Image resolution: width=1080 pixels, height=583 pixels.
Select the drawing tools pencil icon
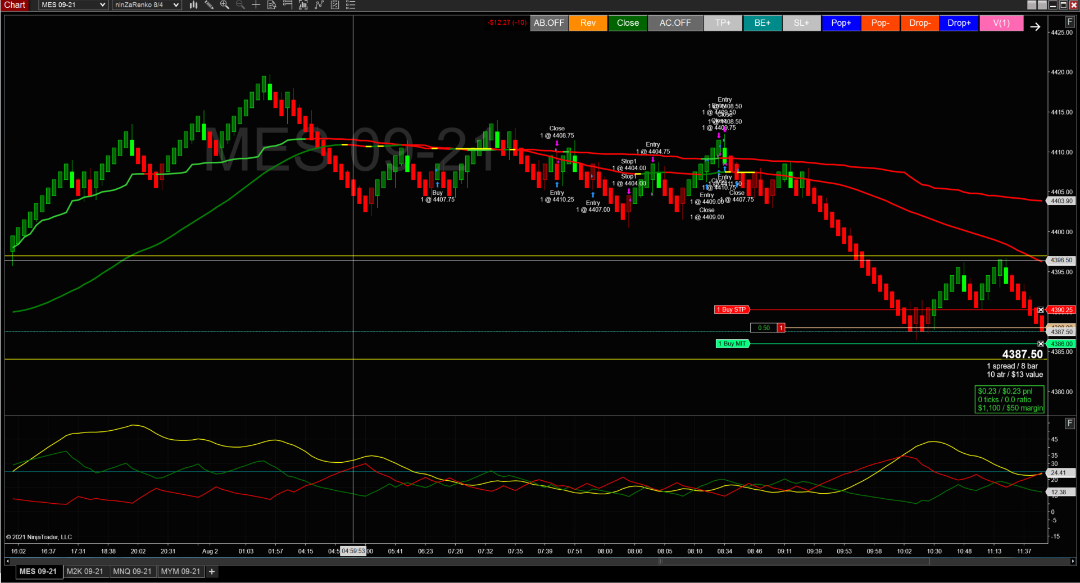[209, 5]
